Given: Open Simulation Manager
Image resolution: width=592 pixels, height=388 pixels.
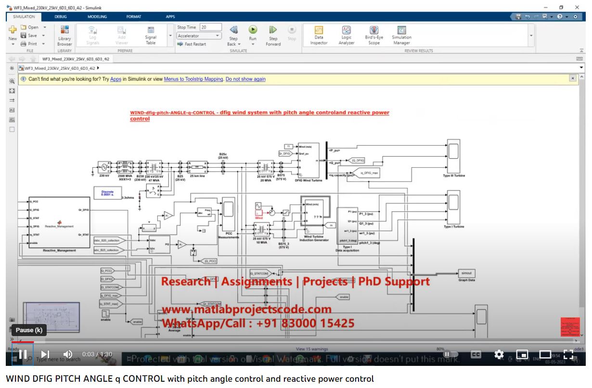Looking at the screenshot, I should click(x=401, y=35).
